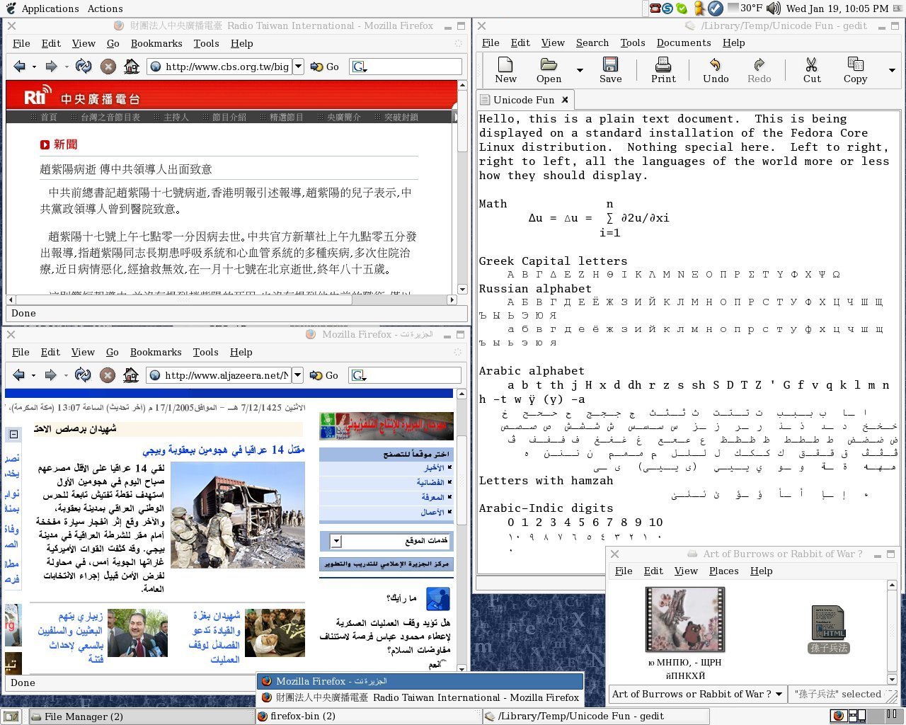Open the recent files arrow beside gedit Open

pyautogui.click(x=580, y=71)
